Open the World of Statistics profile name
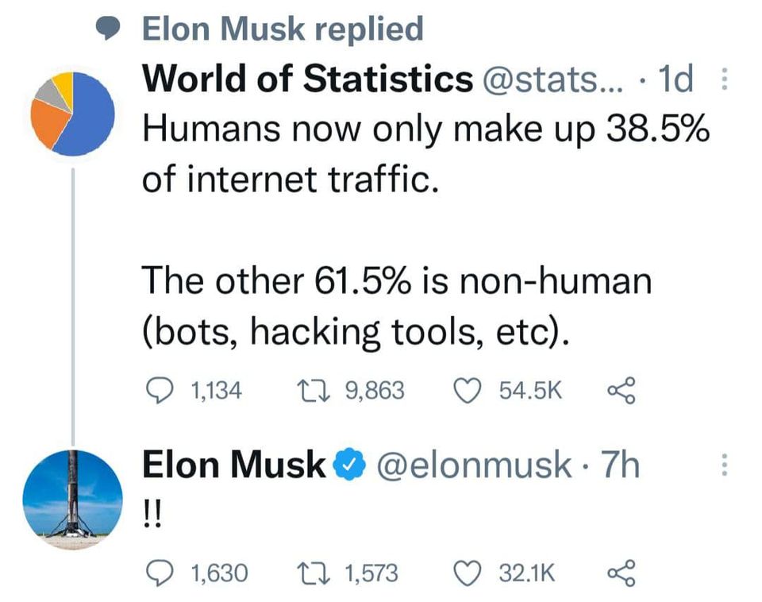Screen dimensions: 762x602 tap(306, 79)
